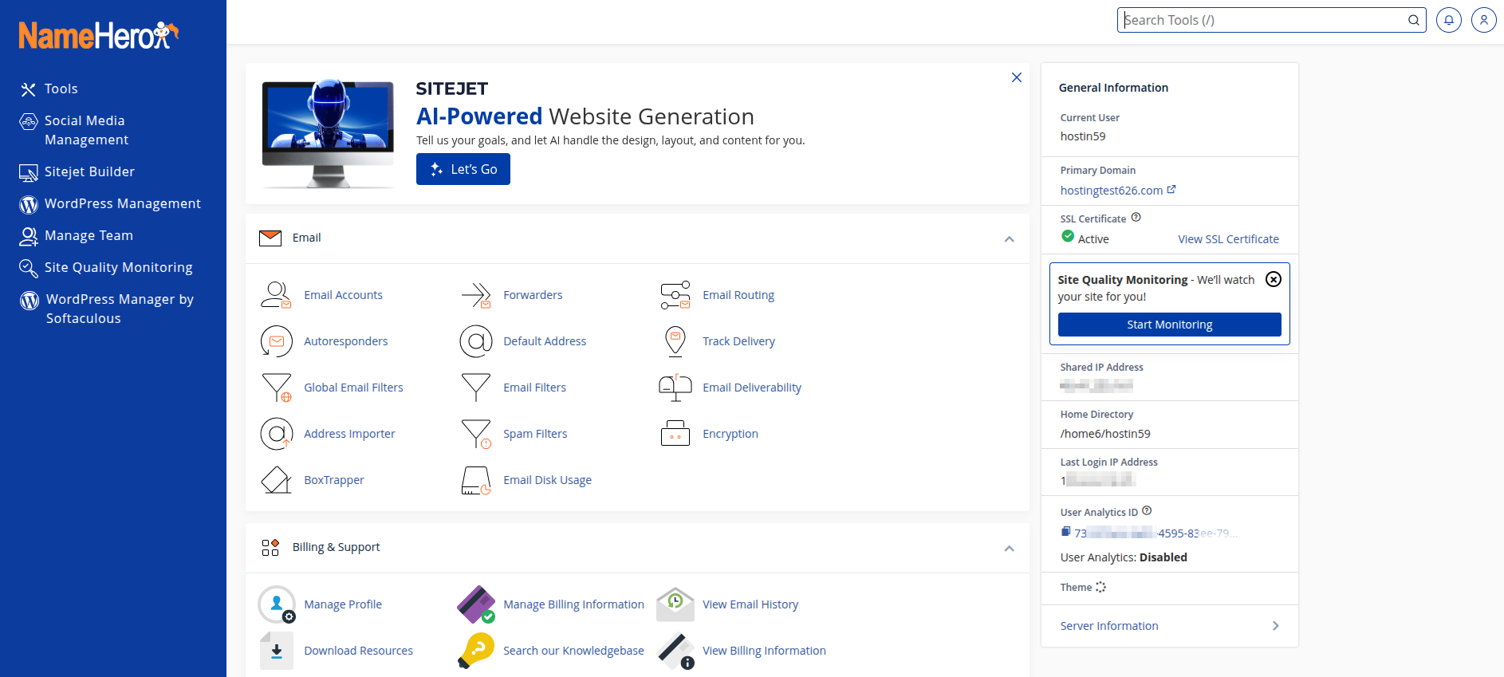Open the Track Delivery link
The image size is (1504, 677).
point(738,341)
